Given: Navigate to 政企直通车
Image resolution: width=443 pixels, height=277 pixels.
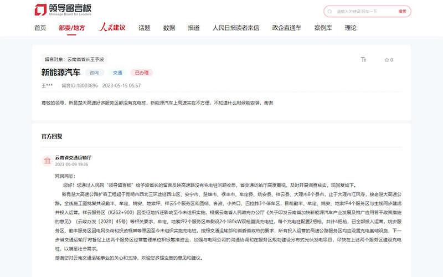Looking at the screenshot, I should (286, 28).
